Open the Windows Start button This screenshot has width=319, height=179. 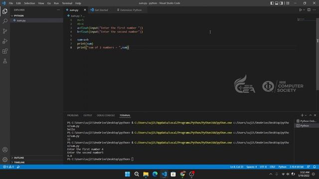click(x=128, y=174)
